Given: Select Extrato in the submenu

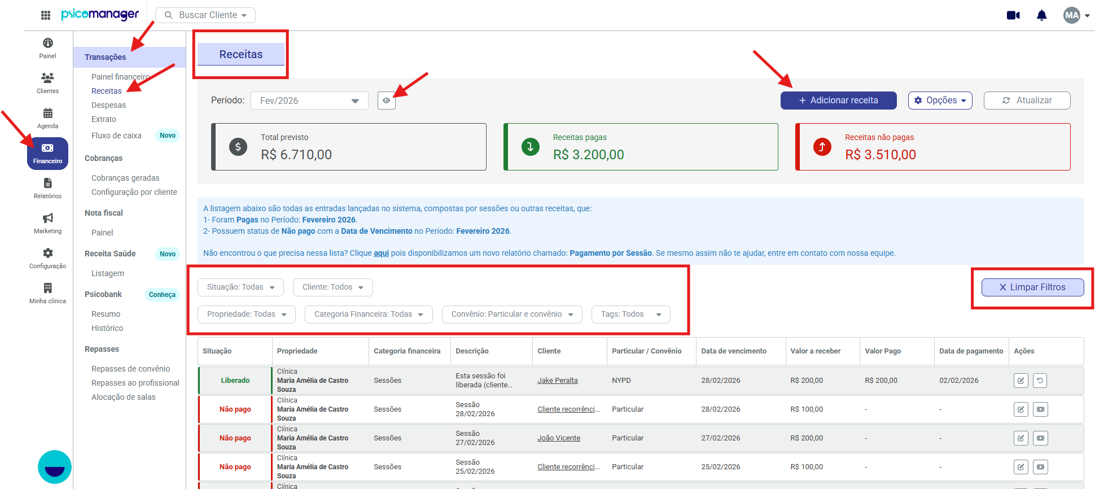Looking at the screenshot, I should [x=104, y=119].
